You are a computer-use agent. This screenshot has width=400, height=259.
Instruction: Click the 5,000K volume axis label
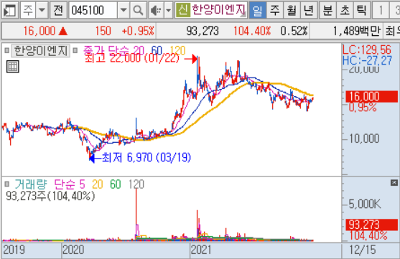click(365, 204)
